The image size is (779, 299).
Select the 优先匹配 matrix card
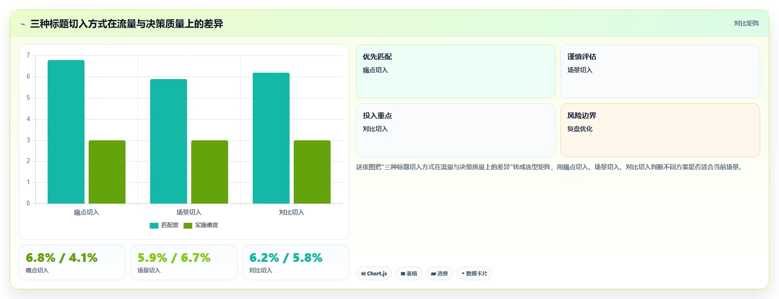click(456, 71)
